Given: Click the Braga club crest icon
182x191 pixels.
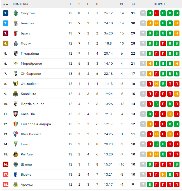Looking at the screenshot, I should coord(16,33).
